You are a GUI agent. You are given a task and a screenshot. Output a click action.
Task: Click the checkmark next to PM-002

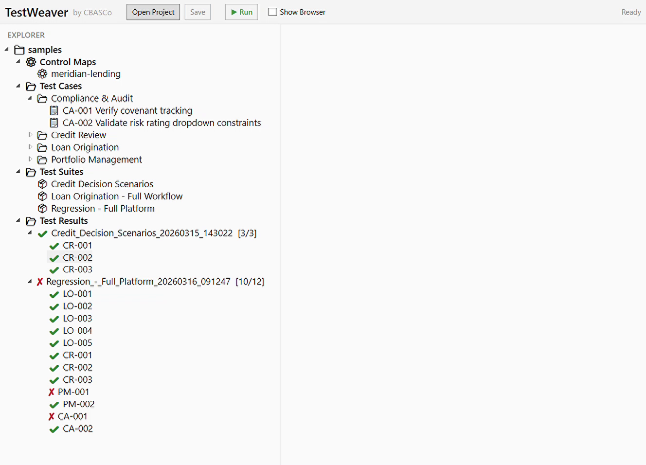54,404
